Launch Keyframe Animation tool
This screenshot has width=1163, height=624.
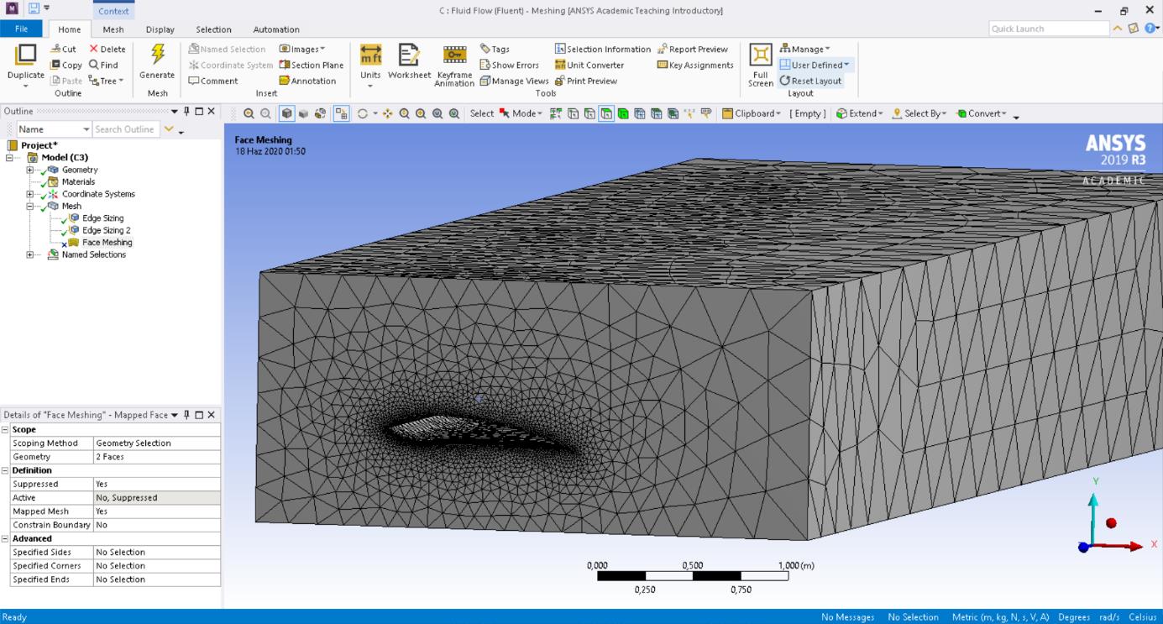(454, 65)
